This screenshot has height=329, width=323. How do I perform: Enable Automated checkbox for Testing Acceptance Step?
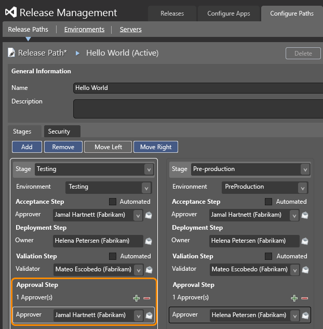113,202
